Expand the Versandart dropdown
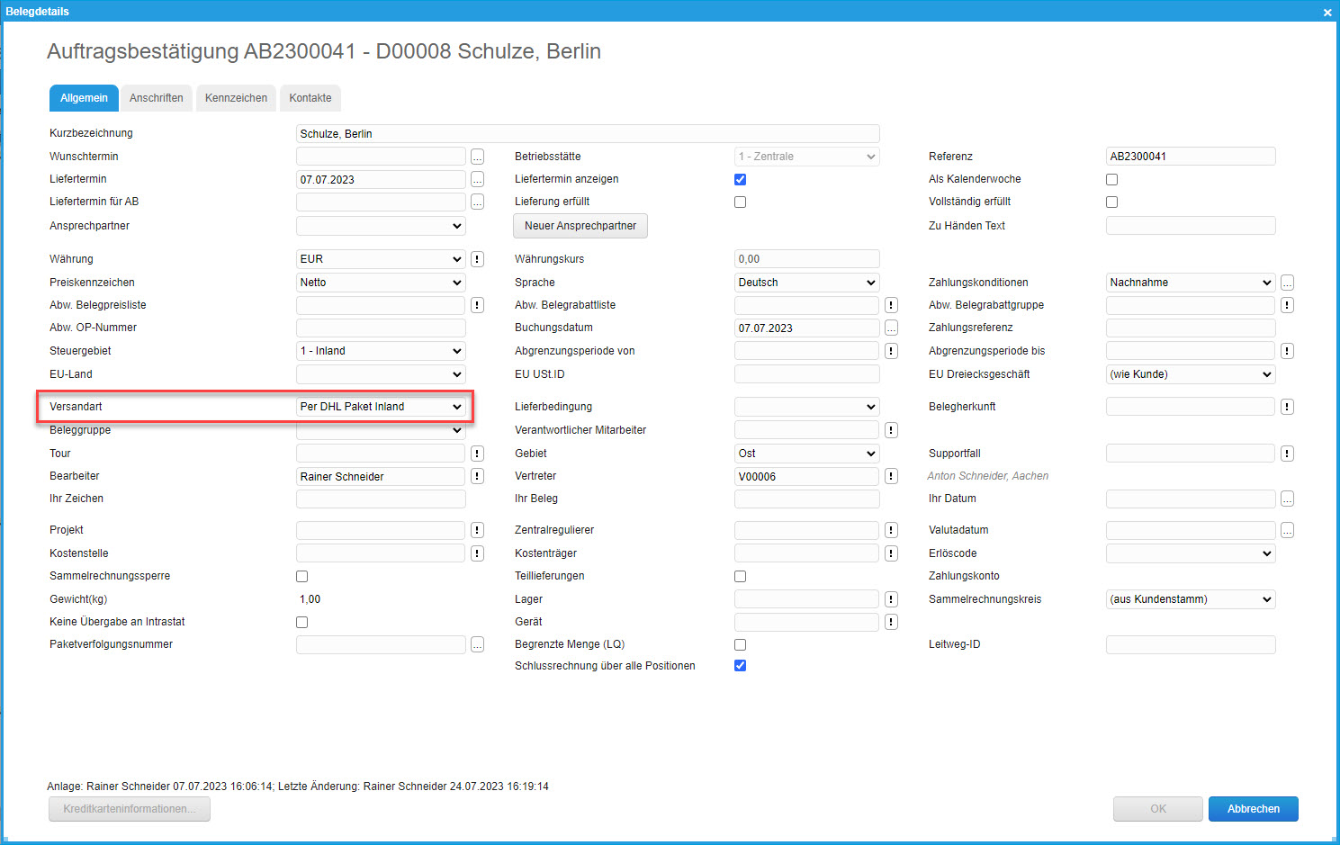1340x845 pixels. coord(380,407)
